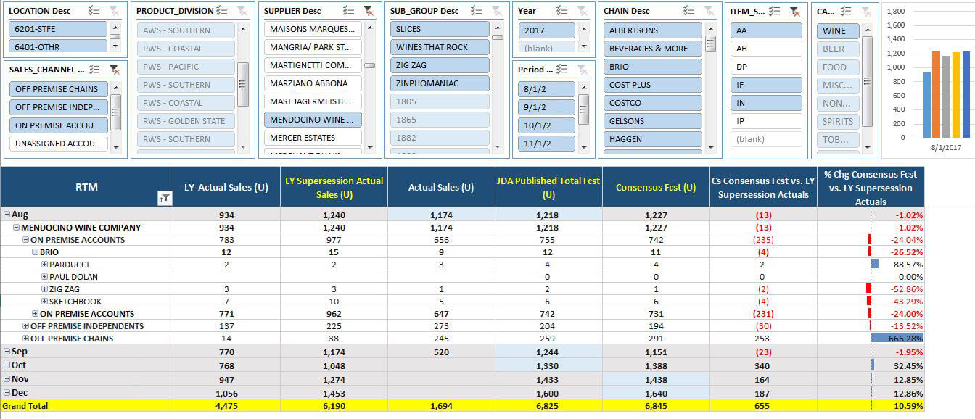This screenshot has height=419, width=975.
Task: Select the DP item status slicer item
Action: tap(766, 67)
